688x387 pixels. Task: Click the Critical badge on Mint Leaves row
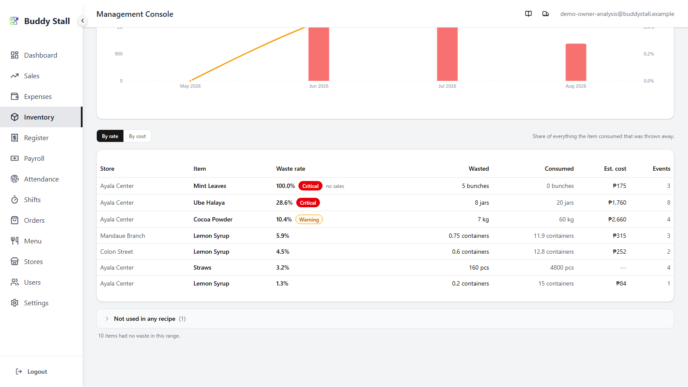(310, 186)
